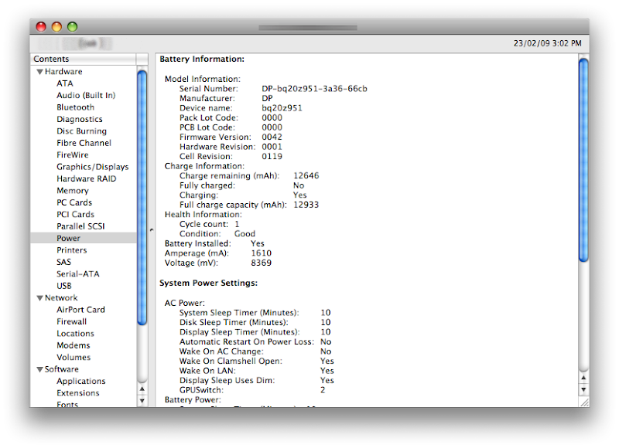Image resolution: width=619 pixels, height=448 pixels.
Task: Select Power in the Contents sidebar
Action: [x=68, y=238]
